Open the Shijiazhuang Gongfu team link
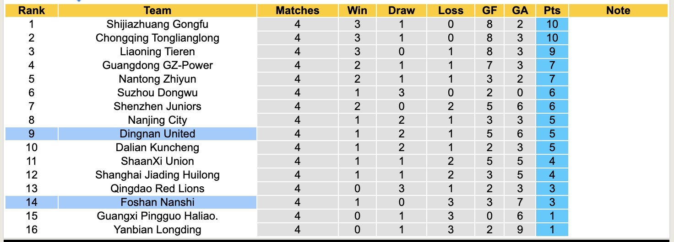Image resolution: width=674 pixels, height=242 pixels. 157,24
